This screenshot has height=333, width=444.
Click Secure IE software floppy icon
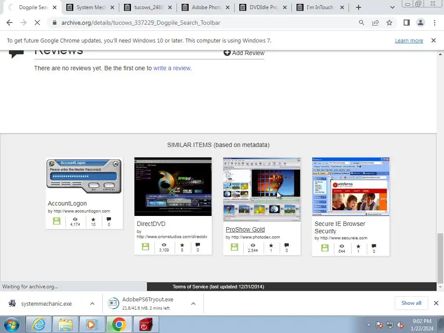point(325,248)
